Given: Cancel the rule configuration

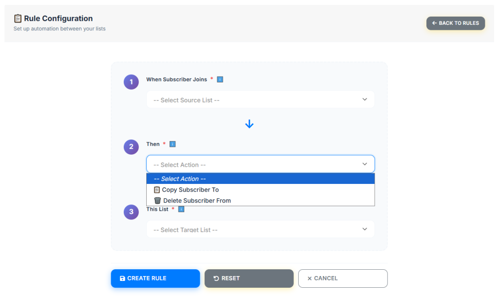Looking at the screenshot, I should [343, 279].
